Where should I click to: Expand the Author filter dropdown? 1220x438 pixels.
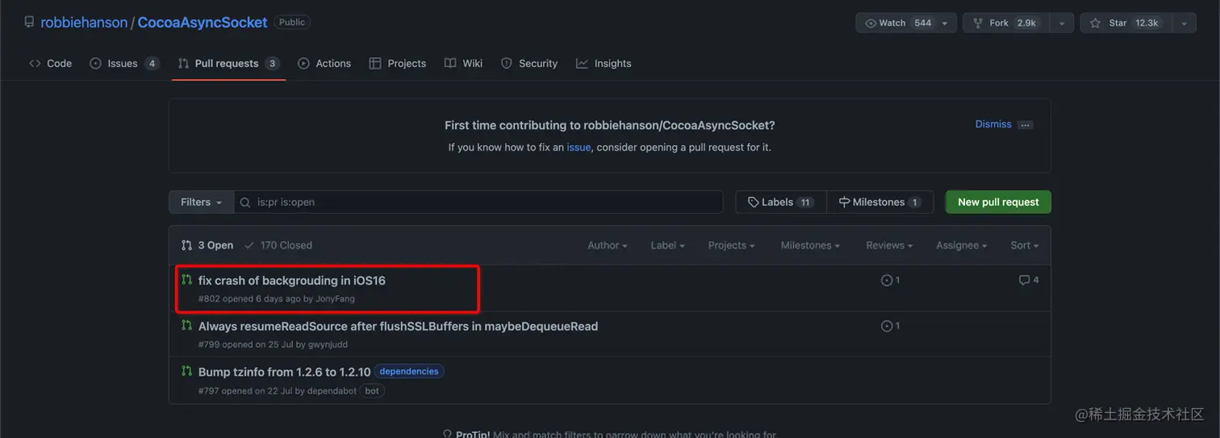pos(608,245)
